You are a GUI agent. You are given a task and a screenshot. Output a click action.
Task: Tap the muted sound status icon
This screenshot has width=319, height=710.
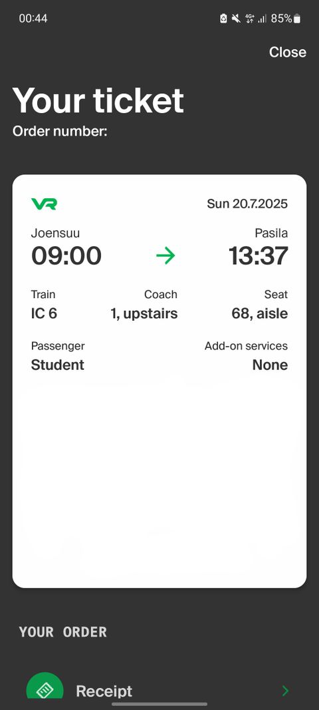(236, 19)
